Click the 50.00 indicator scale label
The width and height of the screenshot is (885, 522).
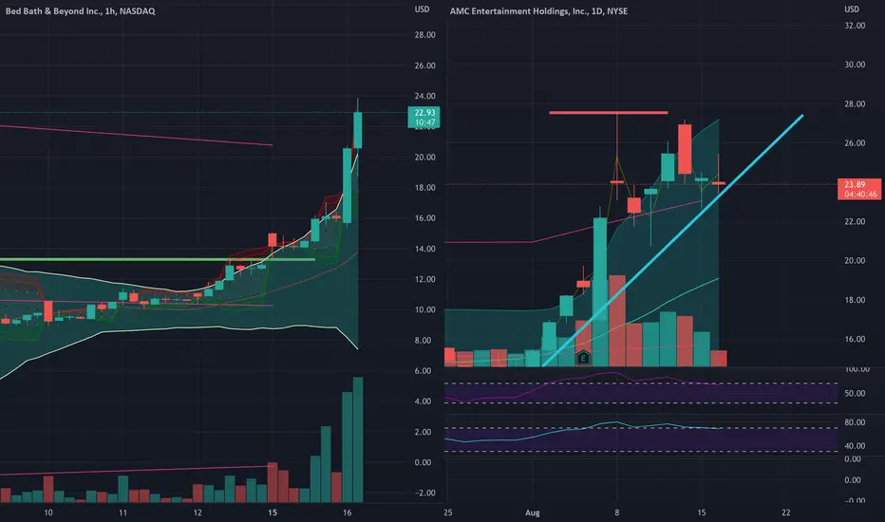[855, 393]
